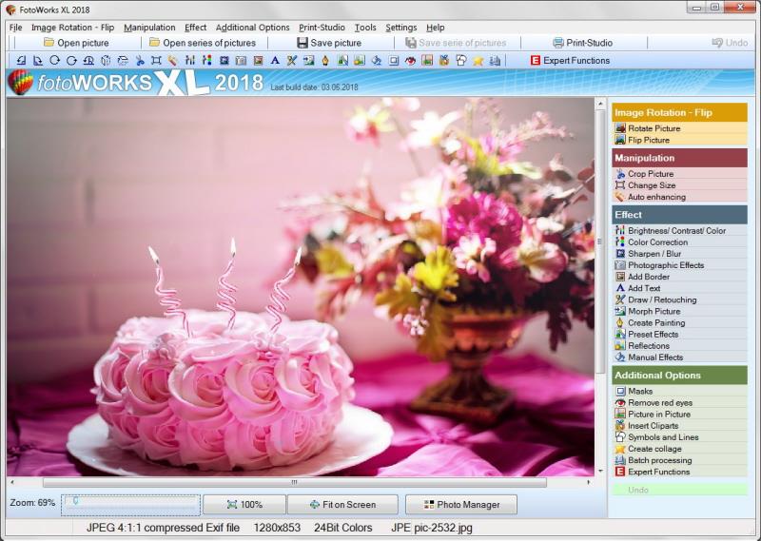
Task: Click Open series of pictures
Action: (x=203, y=43)
